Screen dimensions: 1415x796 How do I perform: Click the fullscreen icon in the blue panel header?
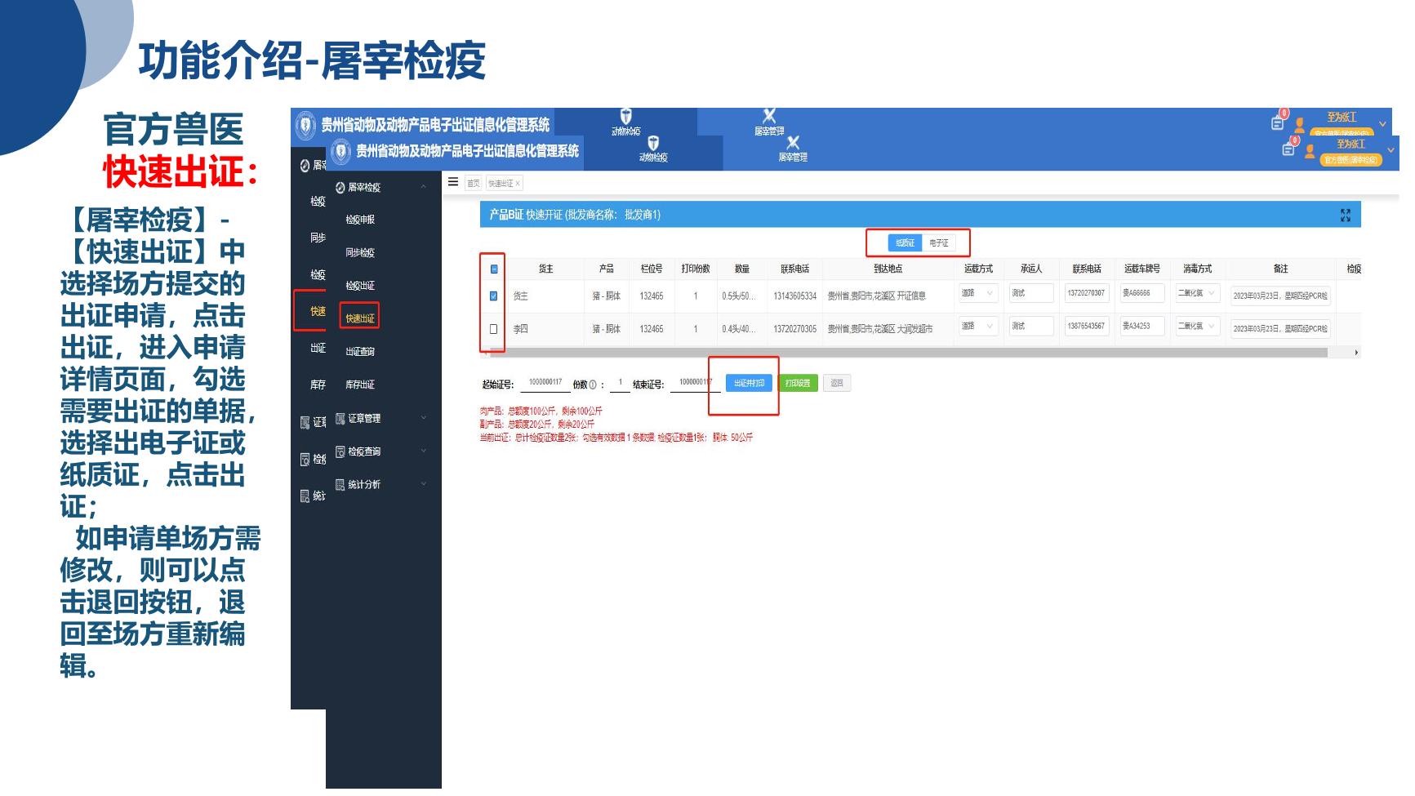pos(1346,215)
